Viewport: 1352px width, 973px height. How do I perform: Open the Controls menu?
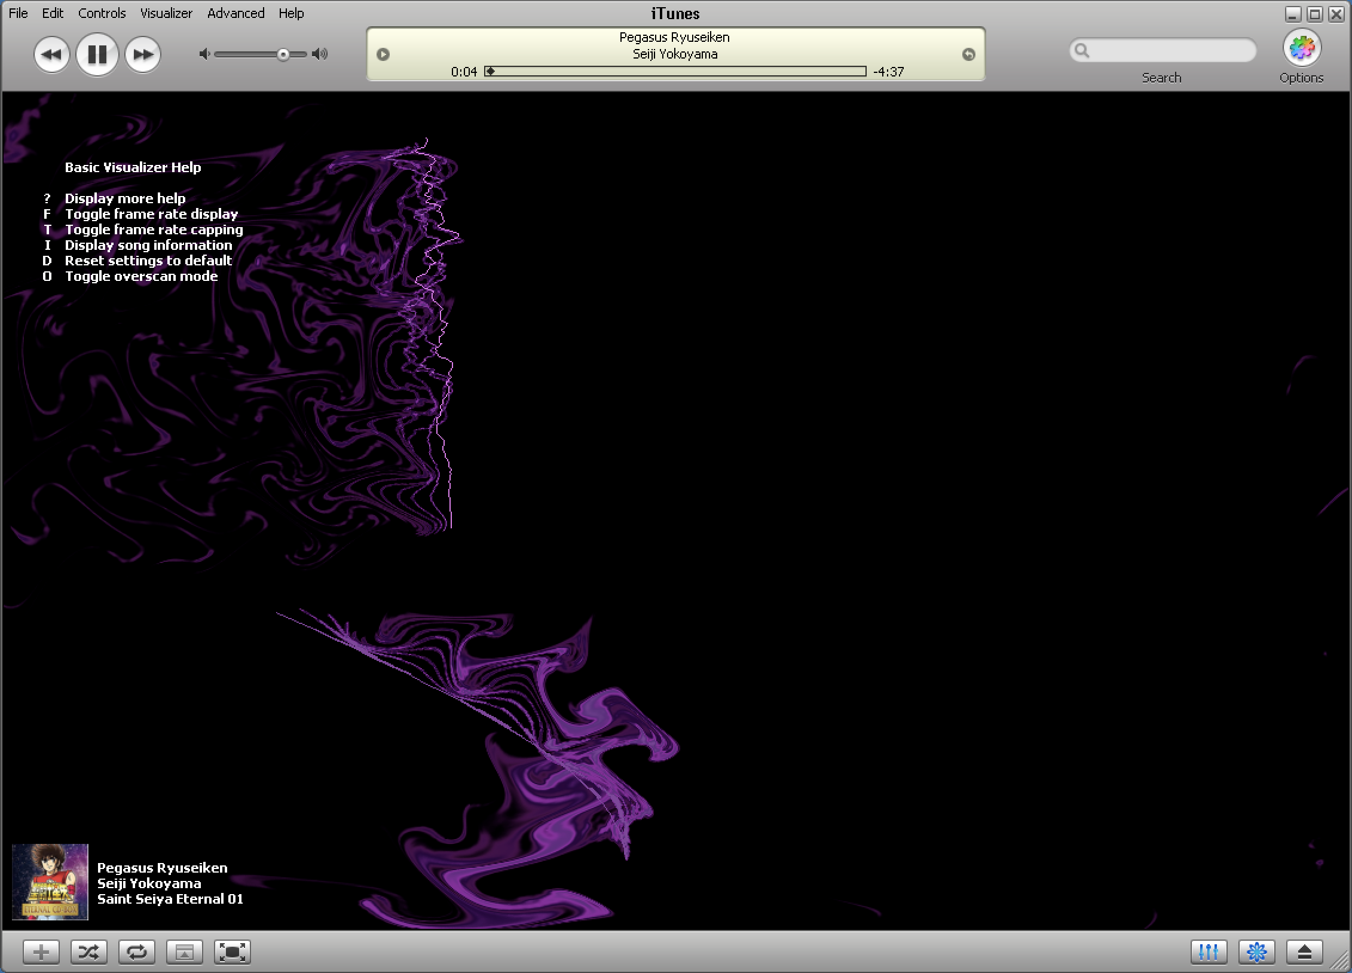point(102,13)
